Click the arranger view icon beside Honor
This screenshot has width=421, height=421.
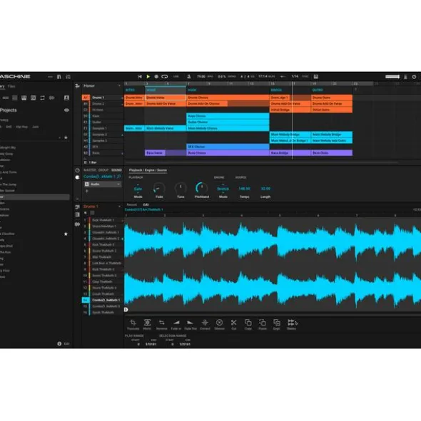tap(78, 86)
